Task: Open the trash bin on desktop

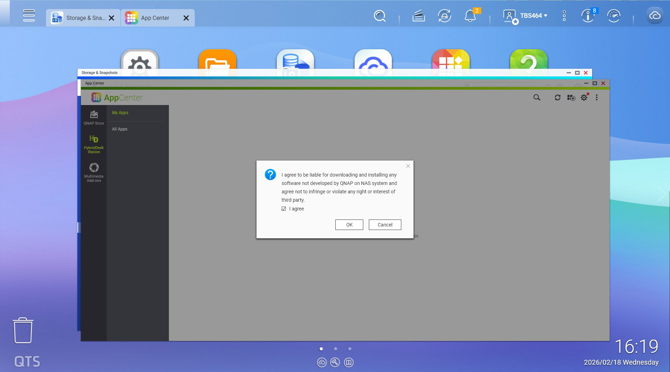Action: point(23,330)
